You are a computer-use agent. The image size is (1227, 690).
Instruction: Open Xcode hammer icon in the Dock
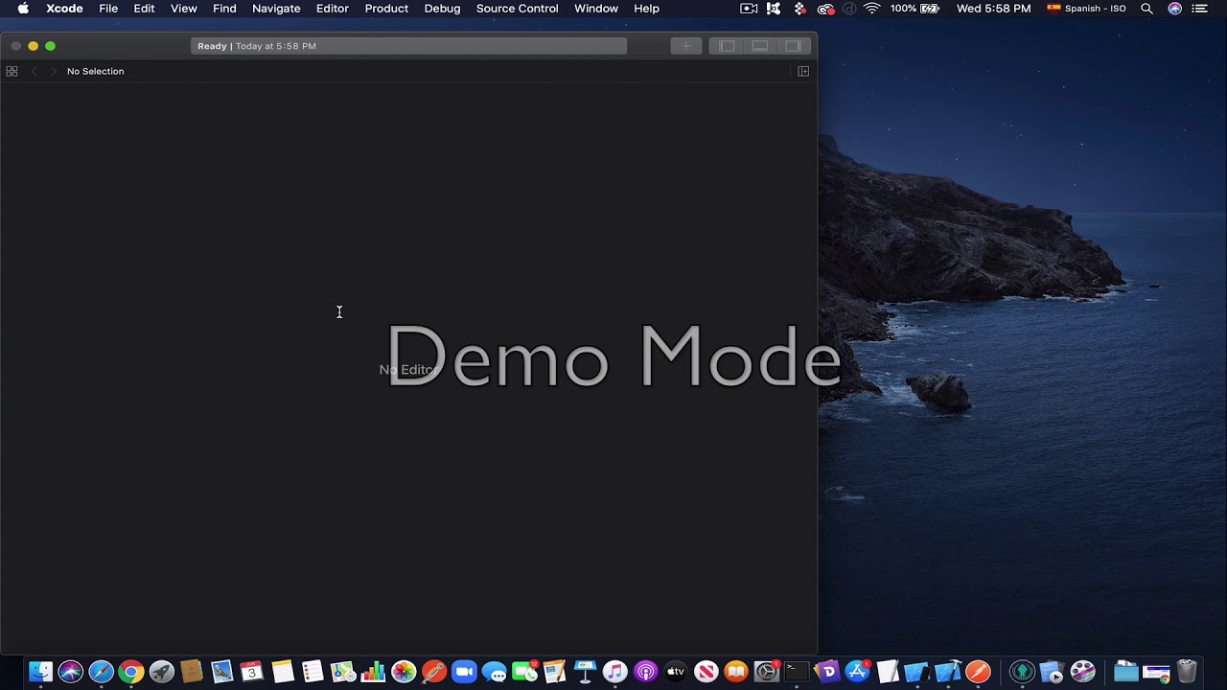pyautogui.click(x=947, y=672)
